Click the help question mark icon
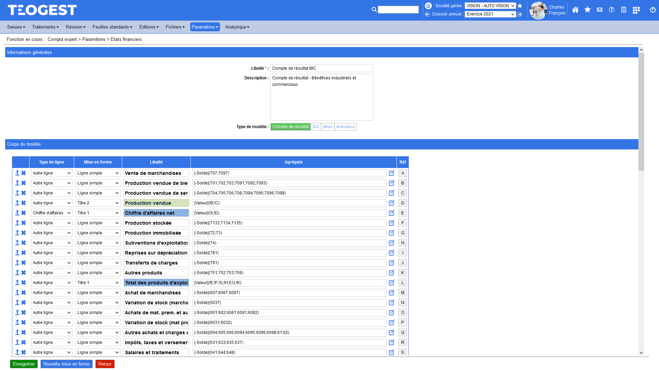 (x=612, y=10)
